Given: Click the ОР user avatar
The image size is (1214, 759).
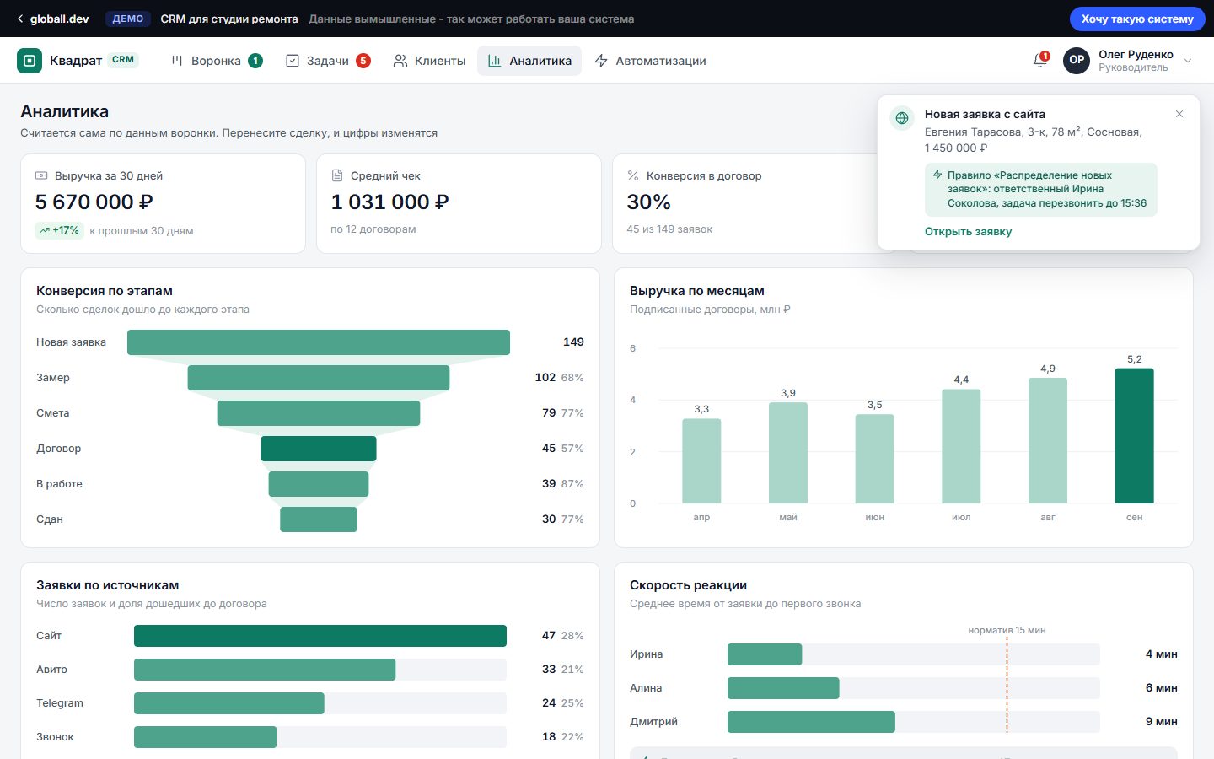Looking at the screenshot, I should click(x=1077, y=60).
